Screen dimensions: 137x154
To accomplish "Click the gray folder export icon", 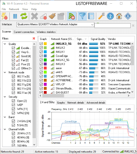I will tap(61, 16).
